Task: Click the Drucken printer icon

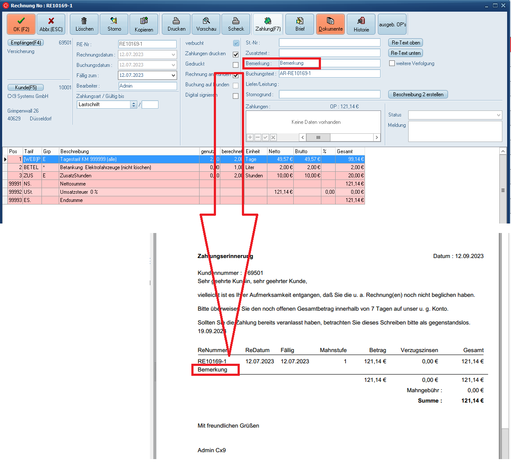Action: [x=176, y=24]
